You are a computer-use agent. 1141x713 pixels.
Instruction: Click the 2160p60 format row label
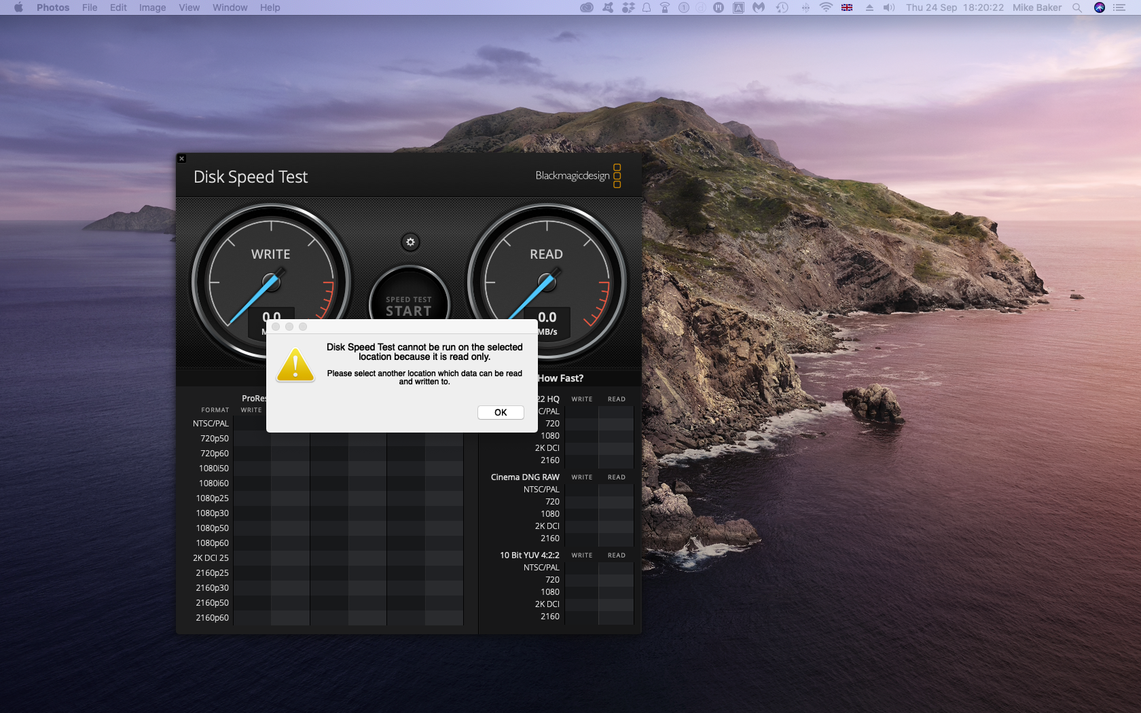(212, 618)
